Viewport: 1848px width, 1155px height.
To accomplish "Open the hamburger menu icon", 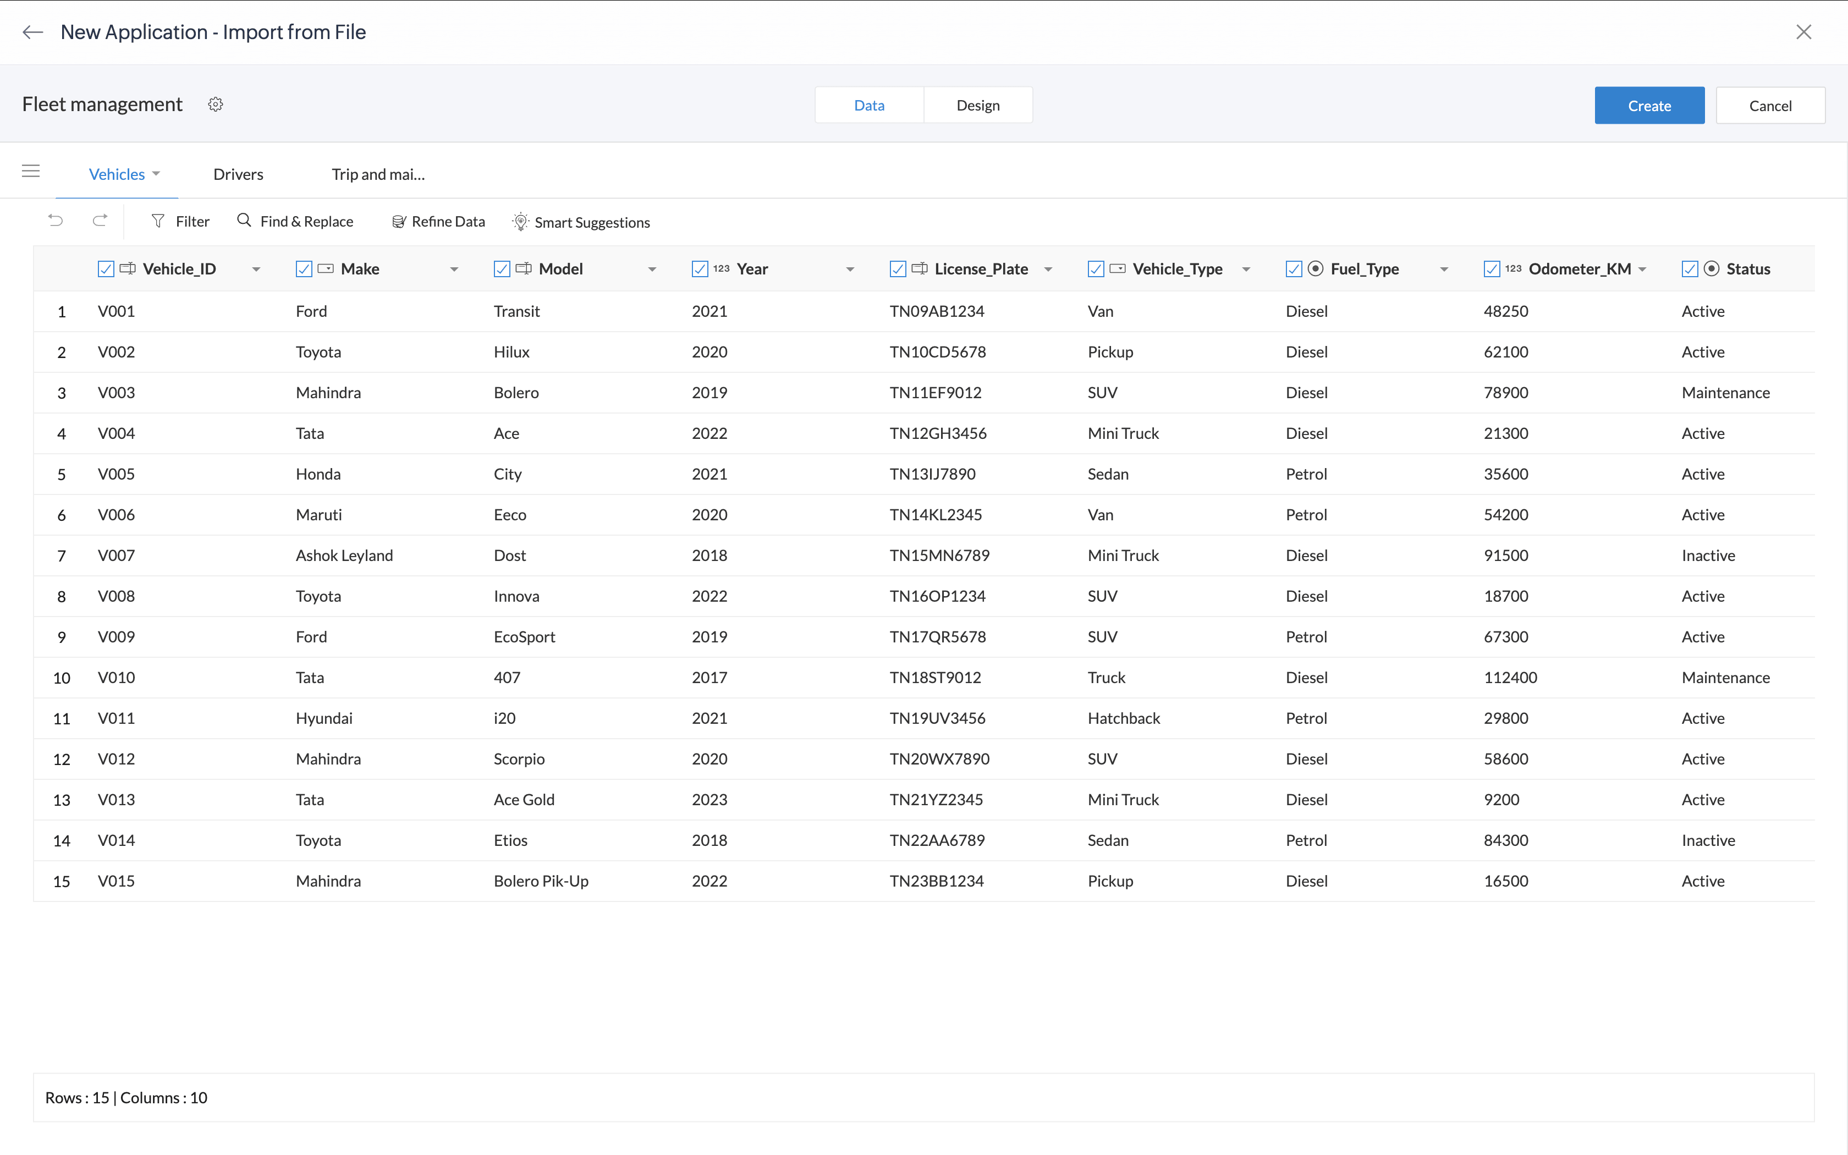I will click(x=31, y=171).
